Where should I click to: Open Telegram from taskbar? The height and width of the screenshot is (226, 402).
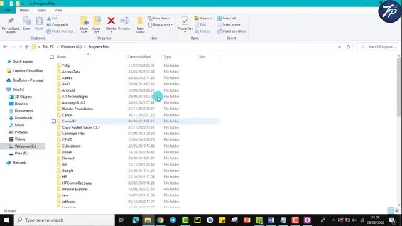pyautogui.click(x=173, y=220)
